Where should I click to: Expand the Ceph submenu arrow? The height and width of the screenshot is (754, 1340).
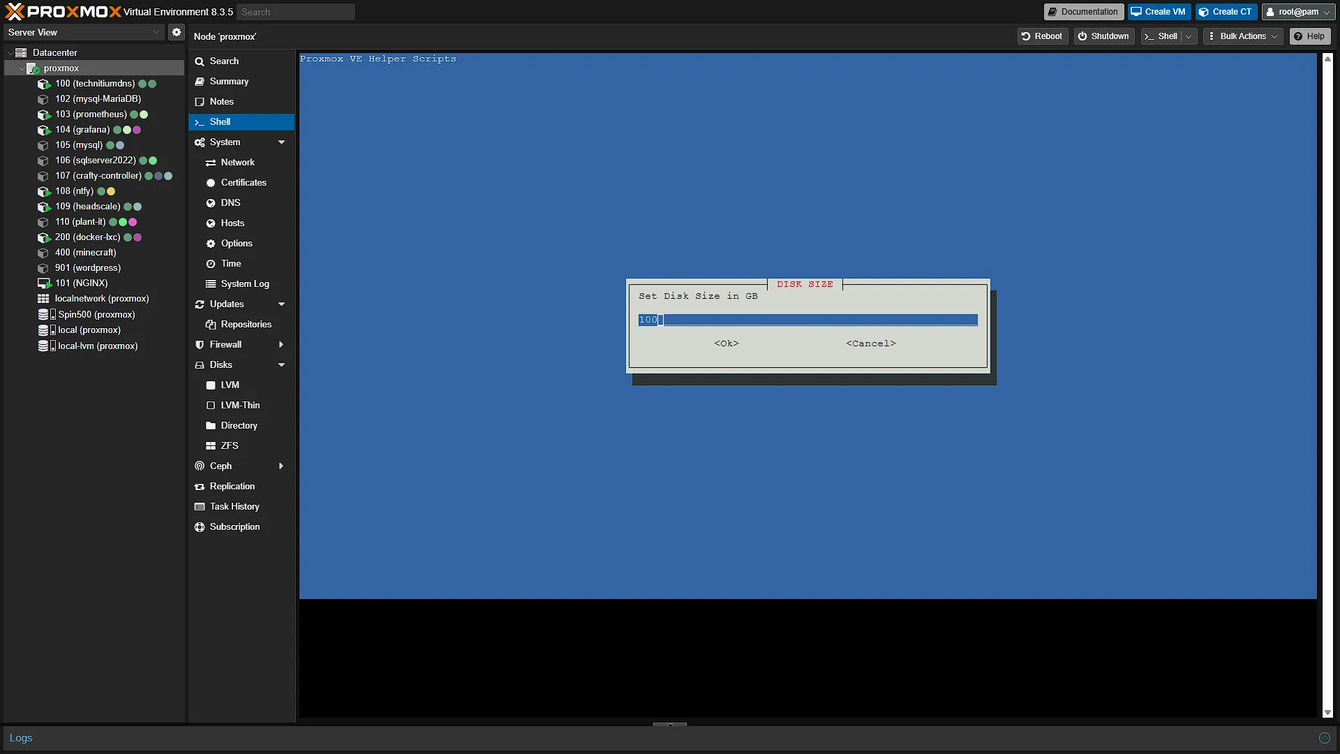[x=281, y=466]
